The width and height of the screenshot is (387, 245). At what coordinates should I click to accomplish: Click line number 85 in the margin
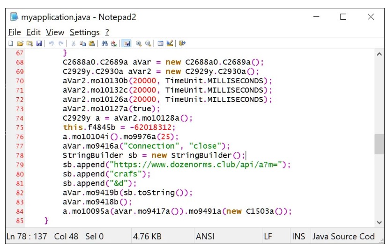click(x=20, y=221)
